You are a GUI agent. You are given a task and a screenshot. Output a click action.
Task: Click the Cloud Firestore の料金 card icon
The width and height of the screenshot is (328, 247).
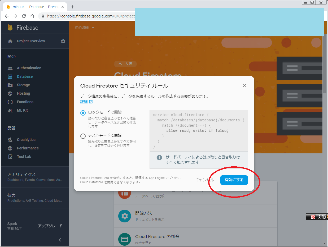click(125, 239)
